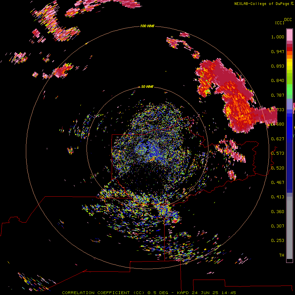The image size is (295, 295).
Task: Click the 0.520 scale value
Action: (x=278, y=168)
